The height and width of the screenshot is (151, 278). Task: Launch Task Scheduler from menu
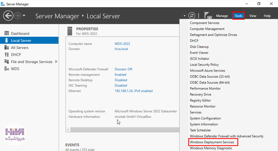(200, 130)
